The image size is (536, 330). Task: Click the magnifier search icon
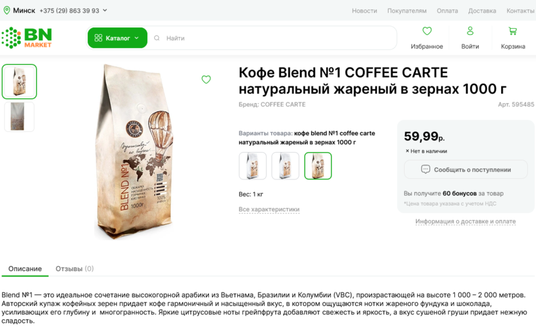point(157,38)
